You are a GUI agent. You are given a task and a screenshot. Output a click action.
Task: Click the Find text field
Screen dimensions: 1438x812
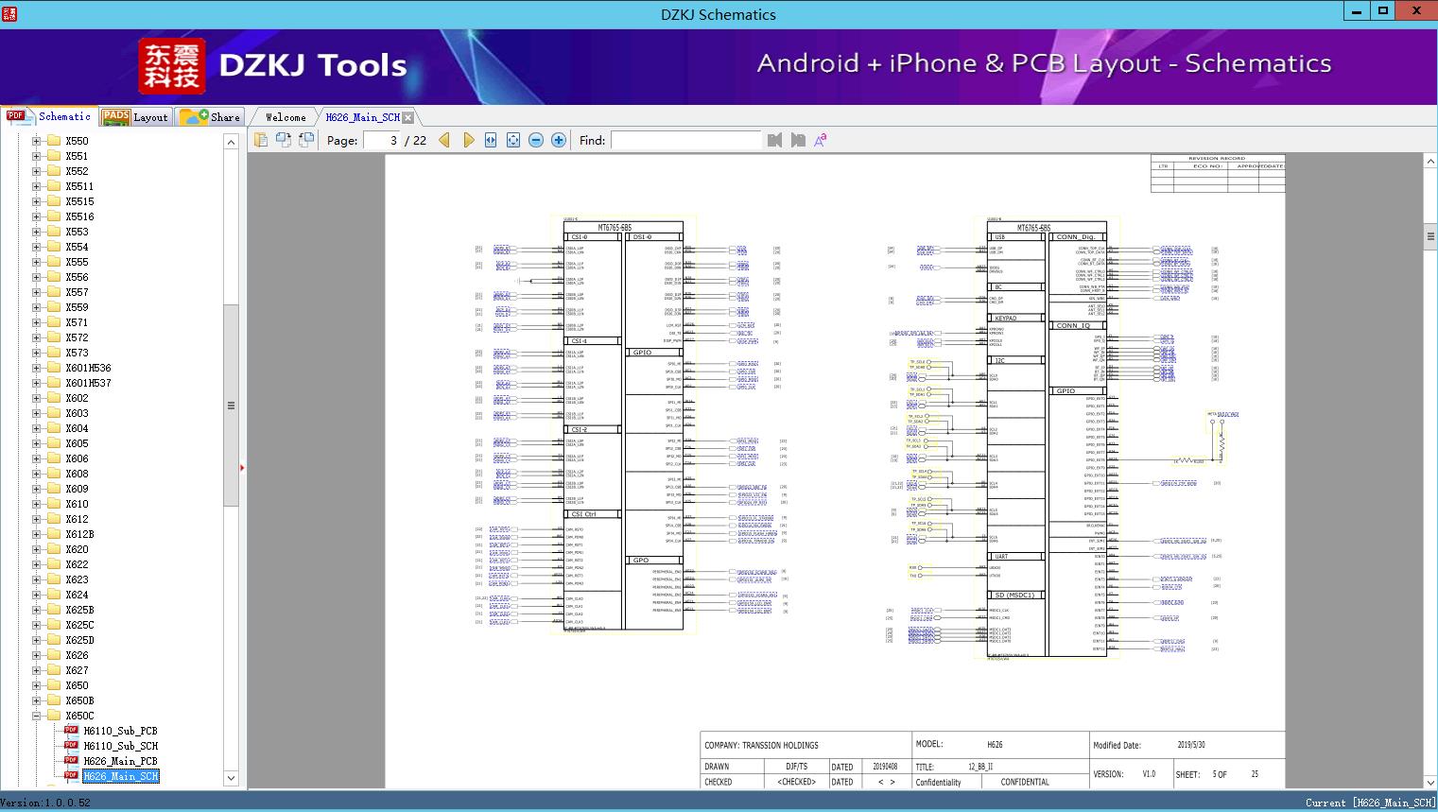685,140
